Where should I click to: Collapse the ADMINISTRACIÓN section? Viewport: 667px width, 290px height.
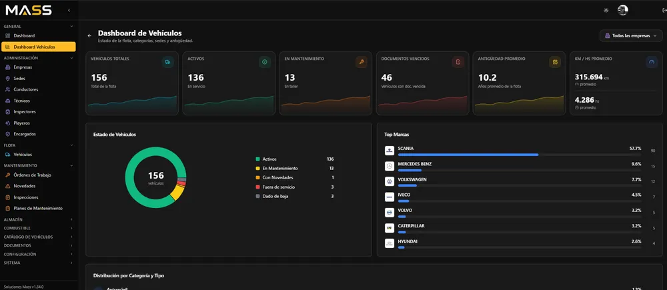click(x=38, y=58)
